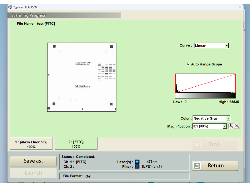Toggle the Auto Range Scope checkbox
250x187 pixels.
188,64
